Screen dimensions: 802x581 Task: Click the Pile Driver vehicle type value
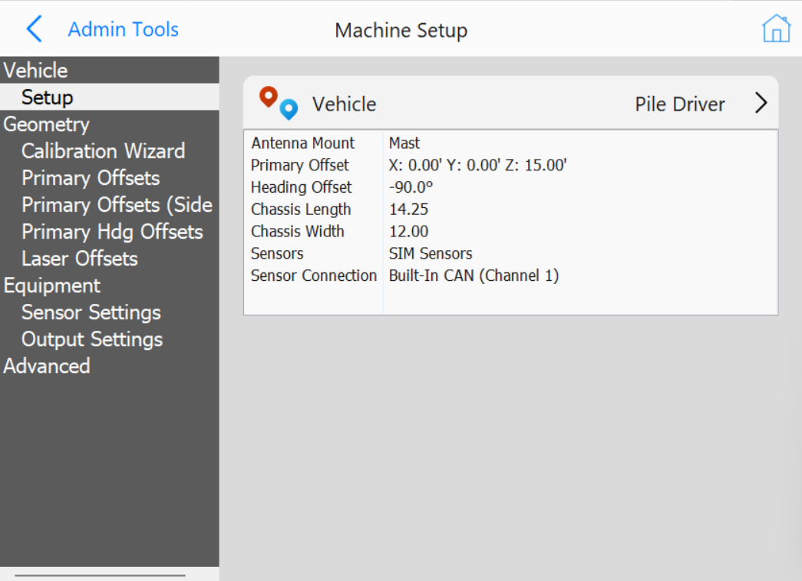[680, 104]
